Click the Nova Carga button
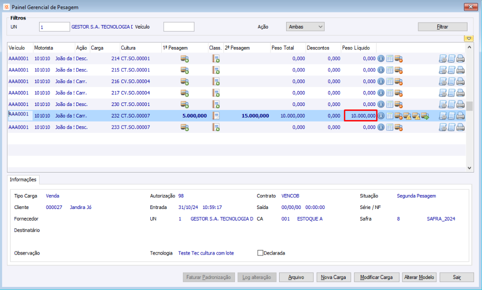482x290 pixels. 333,277
